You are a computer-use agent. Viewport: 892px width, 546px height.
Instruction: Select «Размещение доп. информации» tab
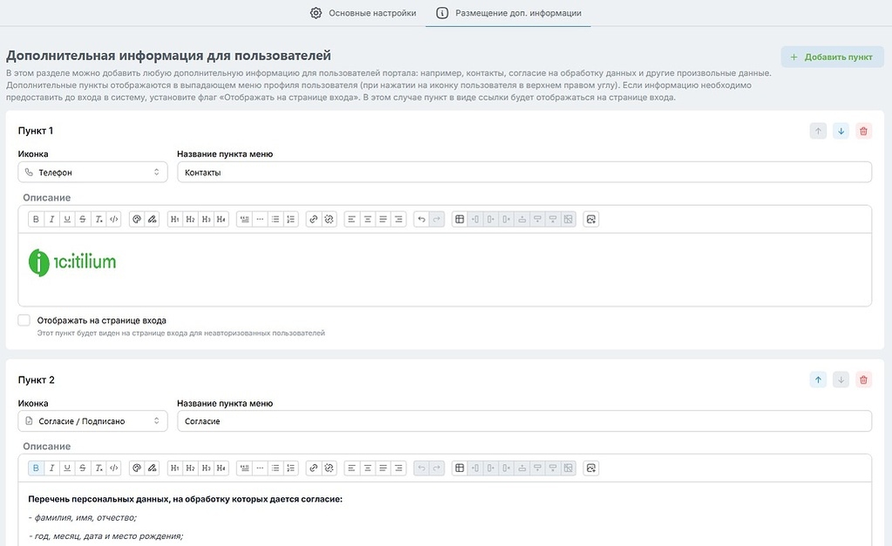point(508,13)
